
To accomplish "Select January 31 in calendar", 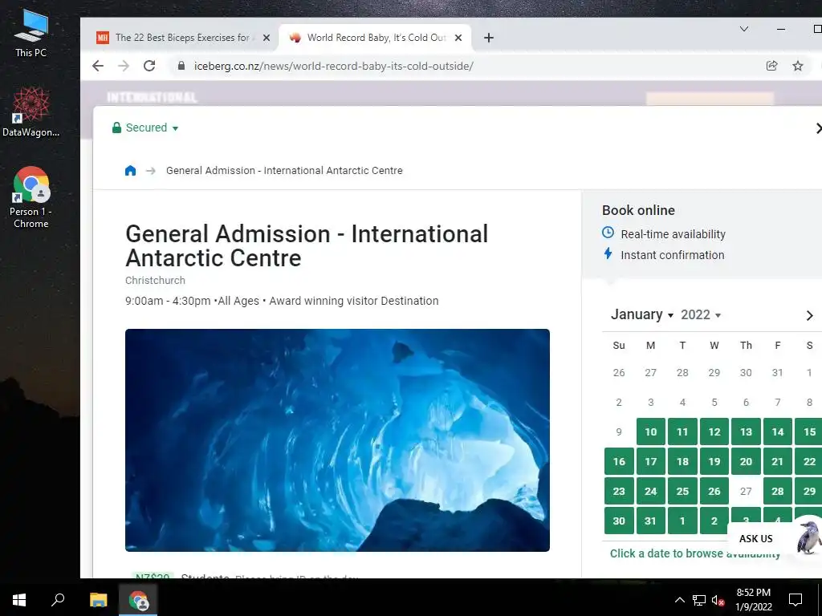I will 650,521.
